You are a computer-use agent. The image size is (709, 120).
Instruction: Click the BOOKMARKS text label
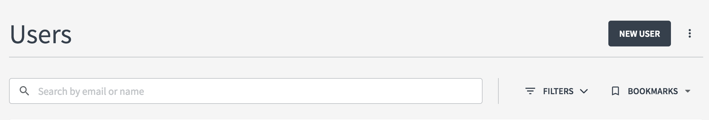[x=653, y=91]
